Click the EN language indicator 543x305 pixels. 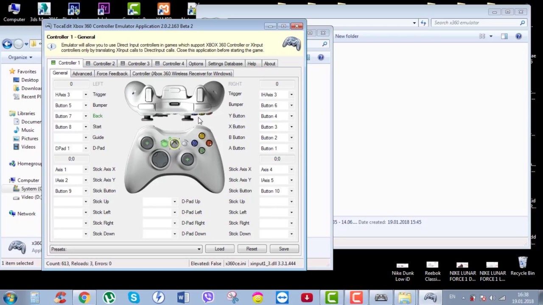point(452,297)
